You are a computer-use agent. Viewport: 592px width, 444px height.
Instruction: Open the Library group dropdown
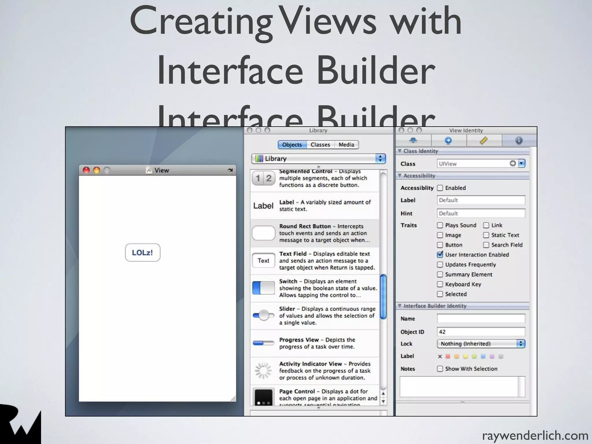[319, 158]
